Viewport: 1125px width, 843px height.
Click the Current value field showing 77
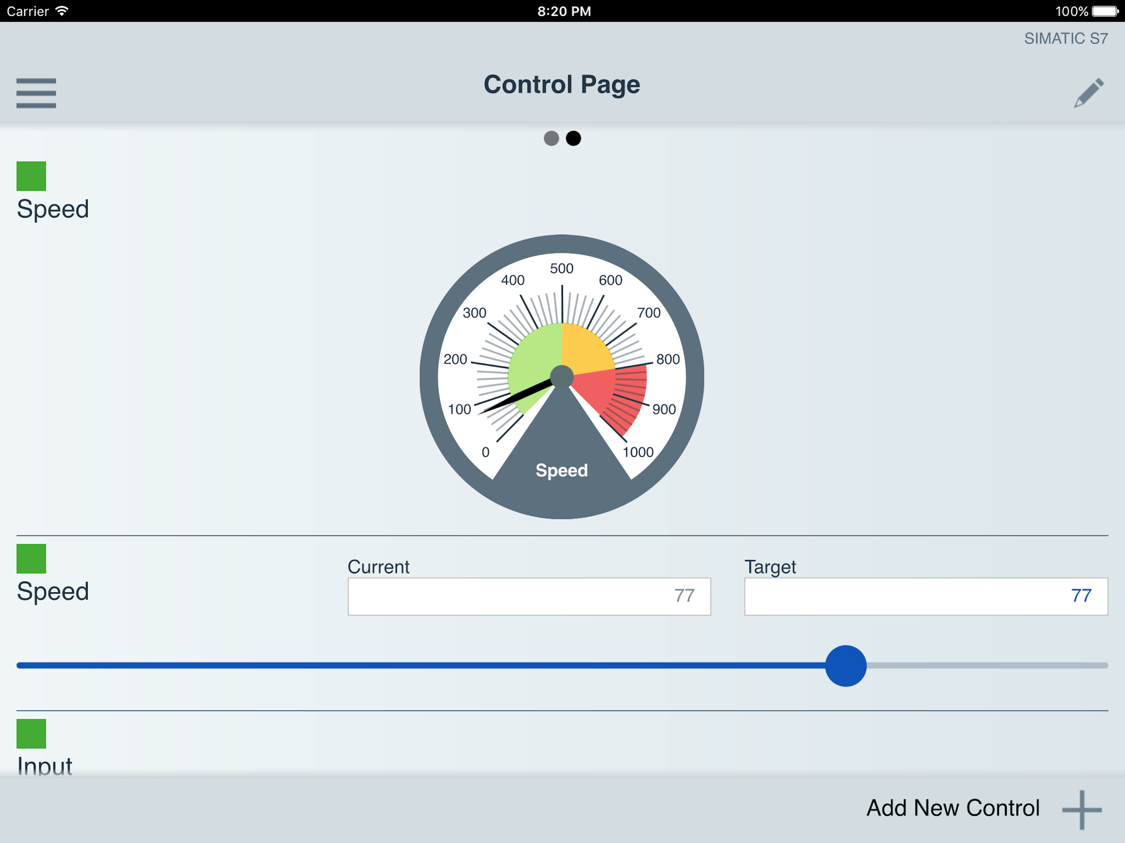click(529, 596)
